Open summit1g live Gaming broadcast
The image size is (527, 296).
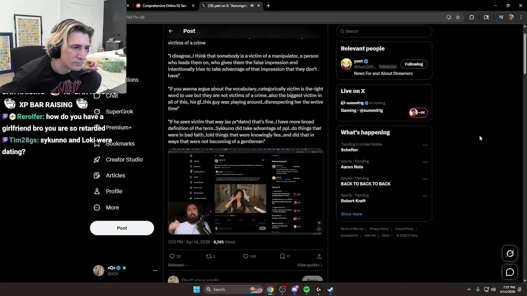362,111
